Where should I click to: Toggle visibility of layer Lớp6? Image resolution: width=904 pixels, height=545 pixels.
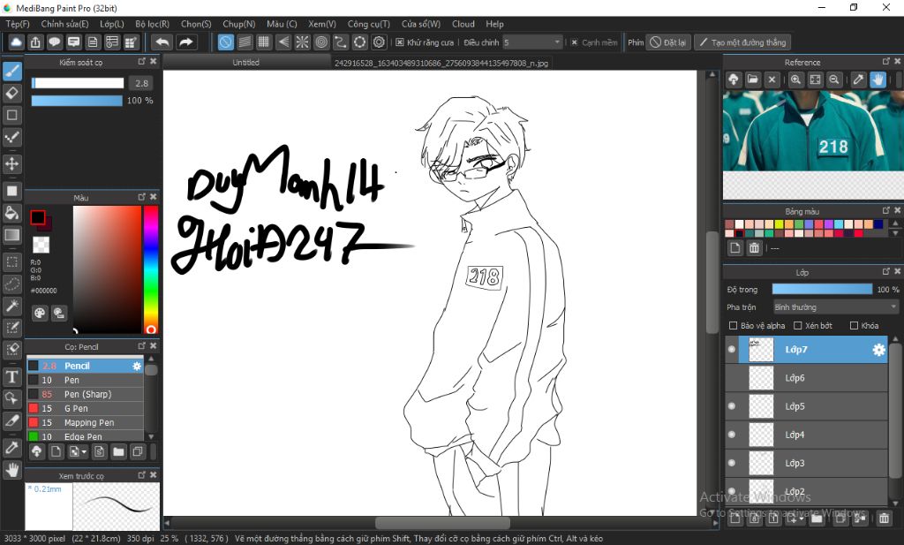(732, 378)
